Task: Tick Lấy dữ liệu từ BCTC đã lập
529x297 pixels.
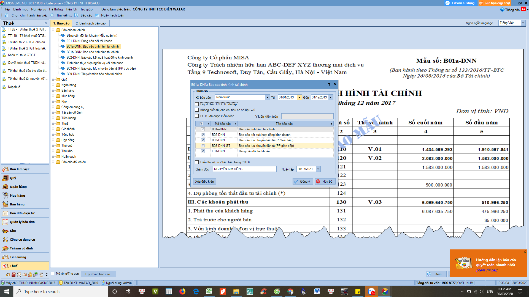Action: (x=197, y=104)
